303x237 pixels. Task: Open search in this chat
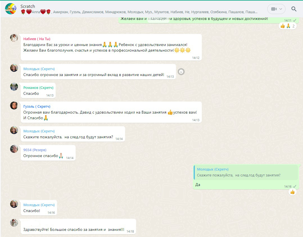pos(294,9)
